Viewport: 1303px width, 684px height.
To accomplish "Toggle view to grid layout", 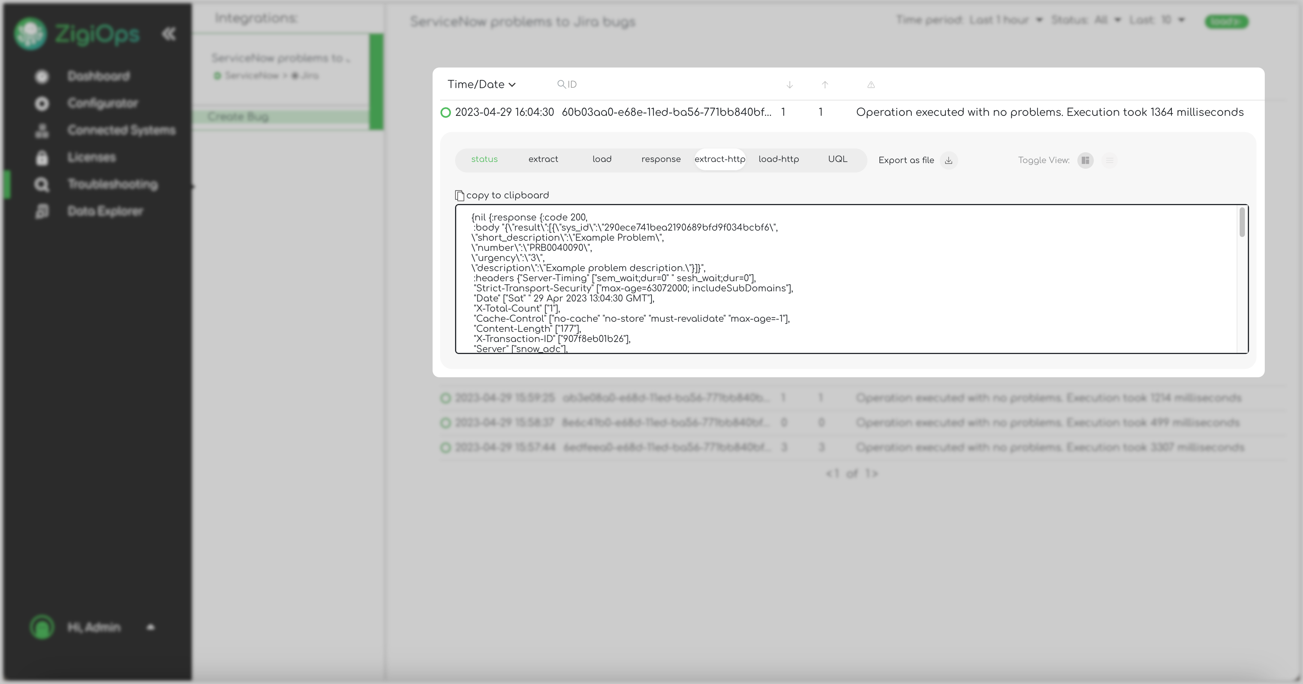I will click(1086, 160).
